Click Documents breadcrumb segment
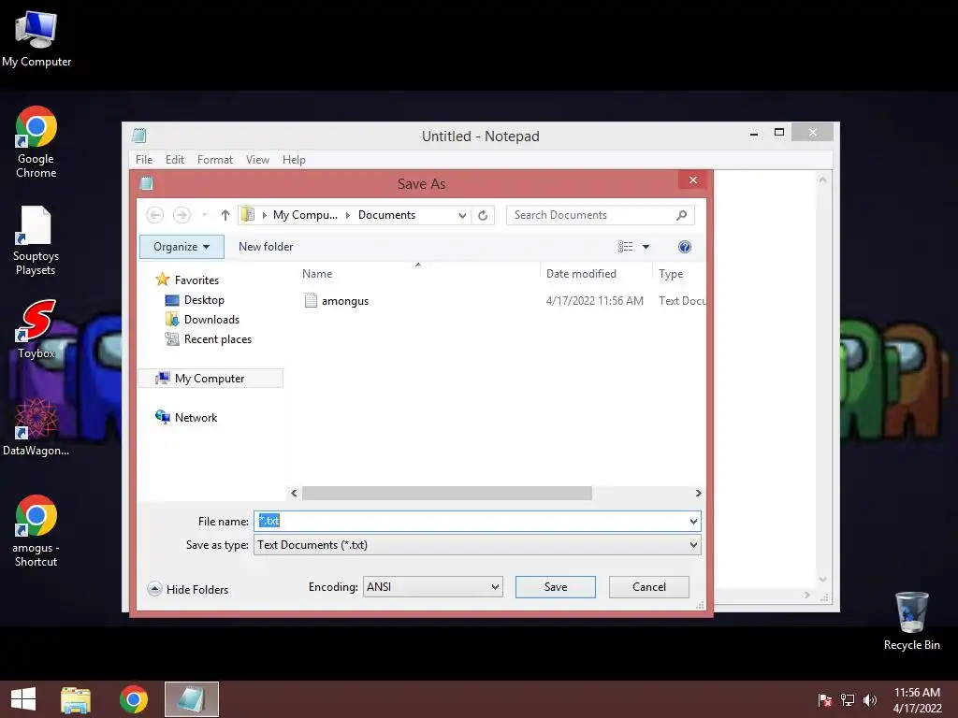 point(386,215)
